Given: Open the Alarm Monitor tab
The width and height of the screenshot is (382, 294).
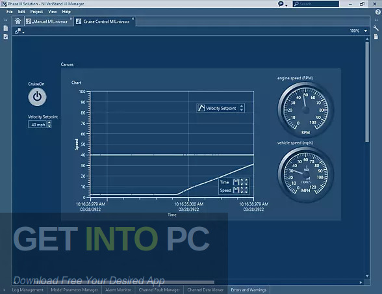Looking at the screenshot, I should pyautogui.click(x=118, y=290).
